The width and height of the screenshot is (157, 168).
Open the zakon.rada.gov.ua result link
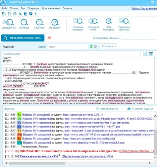click(x=83, y=115)
